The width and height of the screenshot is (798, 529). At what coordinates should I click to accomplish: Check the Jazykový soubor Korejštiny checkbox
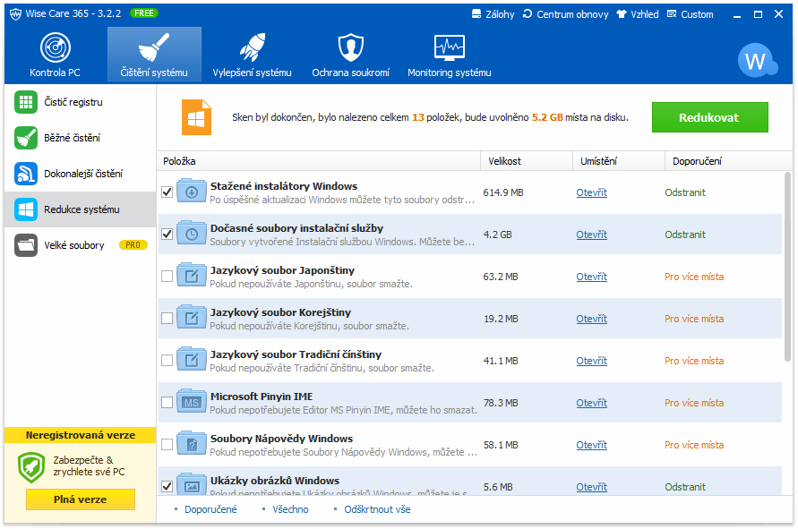[x=167, y=319]
